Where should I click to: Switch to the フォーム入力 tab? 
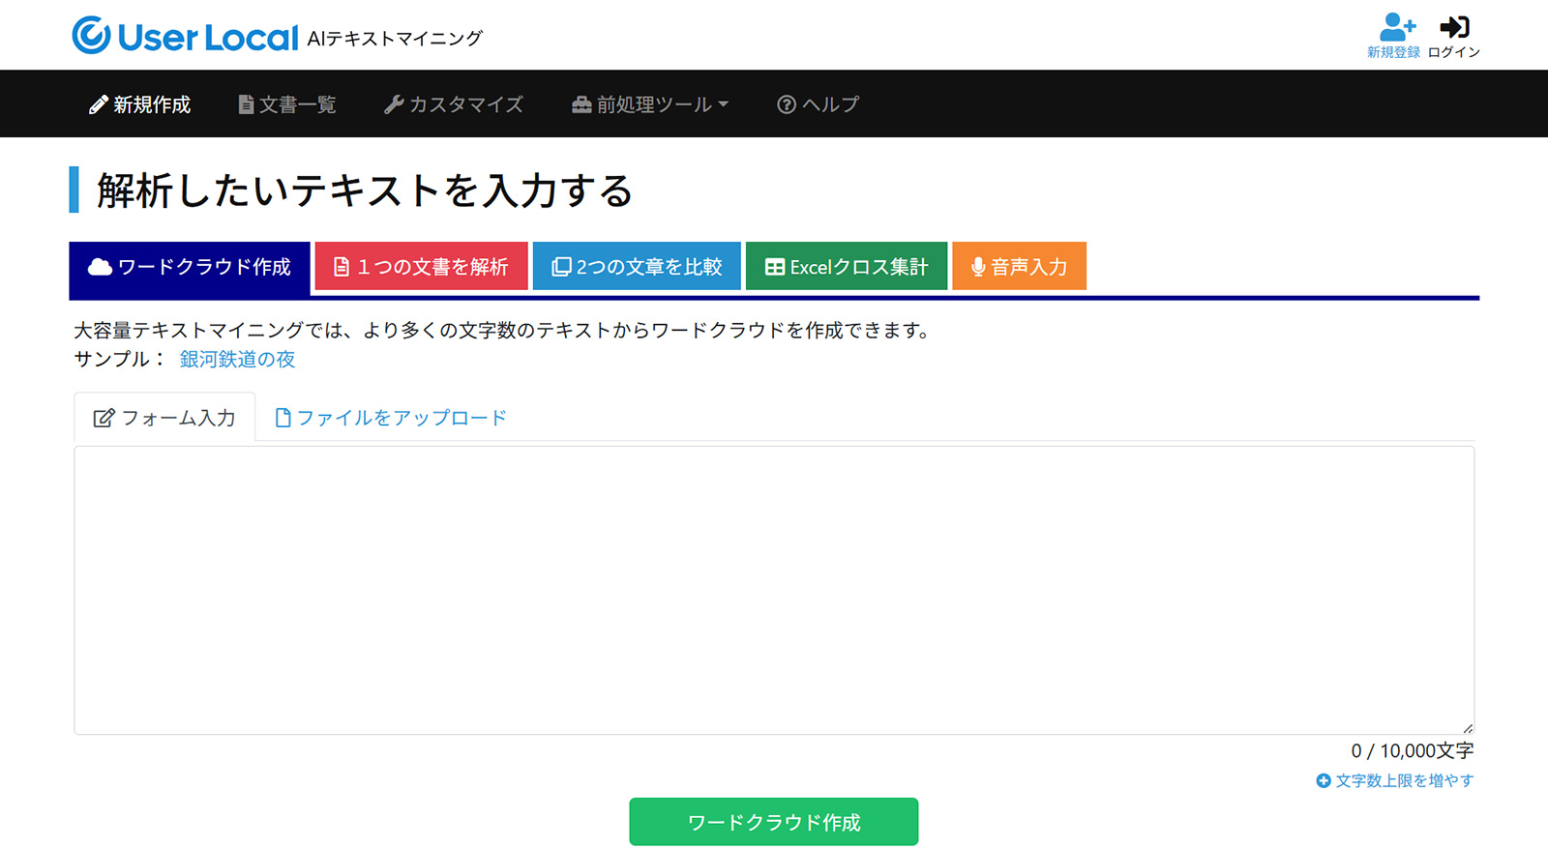(164, 418)
